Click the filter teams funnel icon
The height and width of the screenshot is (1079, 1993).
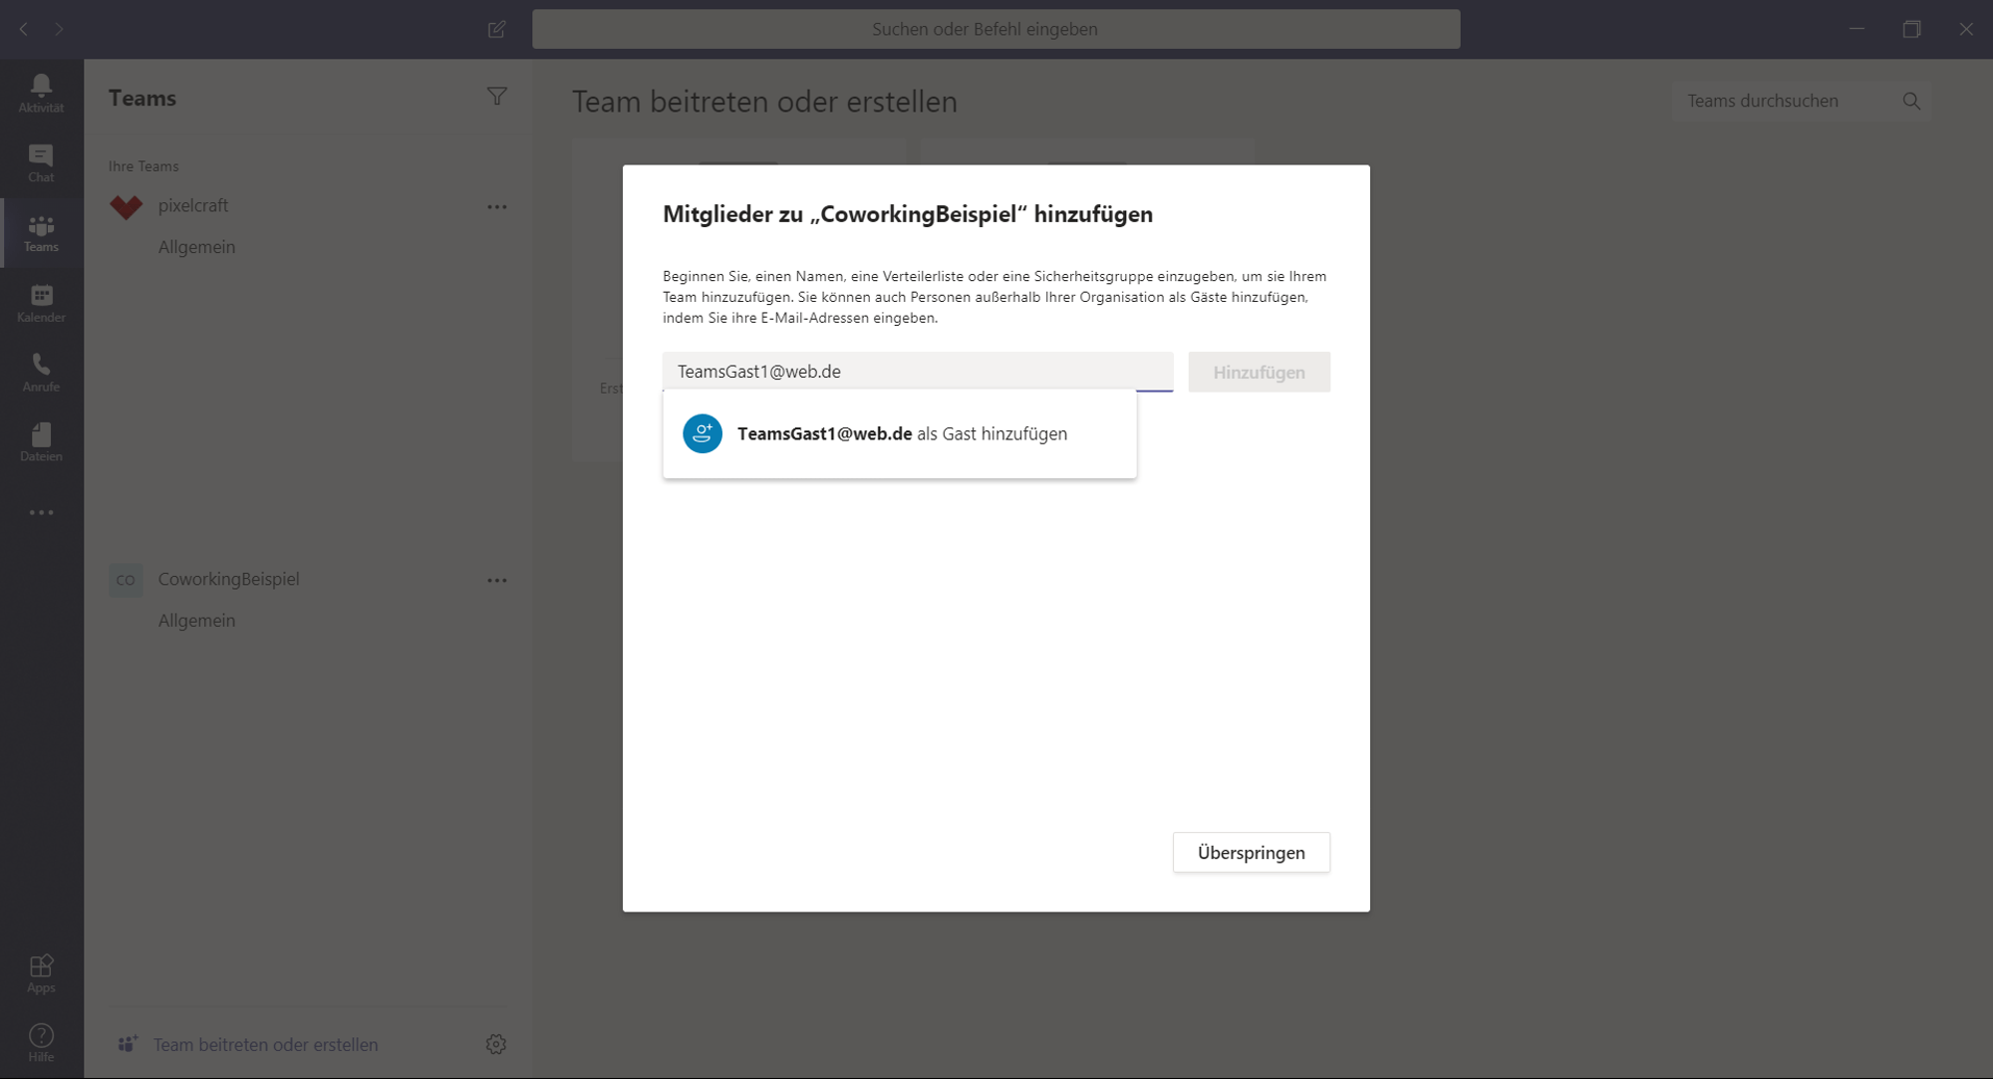(496, 97)
